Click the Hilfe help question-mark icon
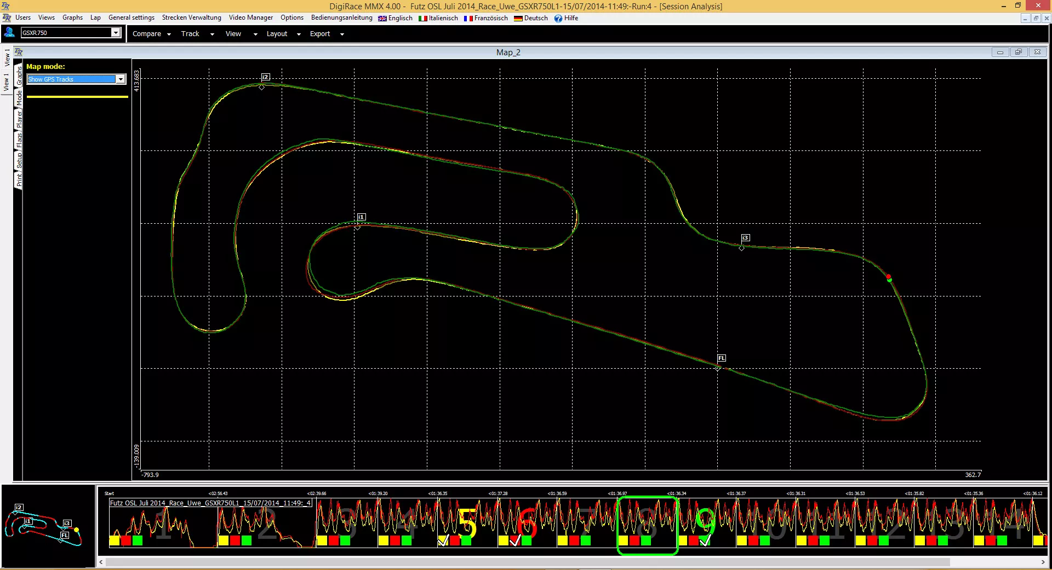This screenshot has width=1052, height=570. 558,18
